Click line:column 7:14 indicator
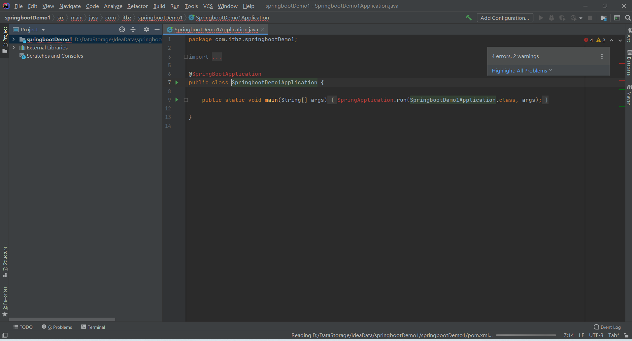 pos(569,335)
